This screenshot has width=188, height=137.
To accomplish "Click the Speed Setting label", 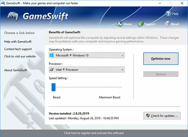I will [58, 78].
